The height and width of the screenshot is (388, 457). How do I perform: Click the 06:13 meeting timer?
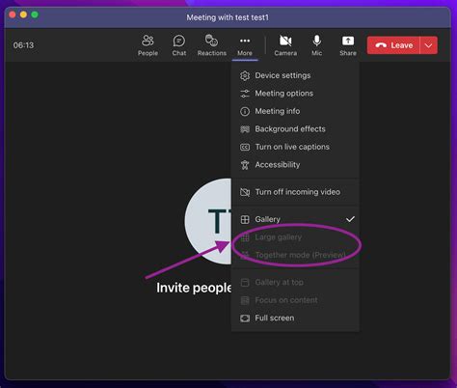coord(23,45)
